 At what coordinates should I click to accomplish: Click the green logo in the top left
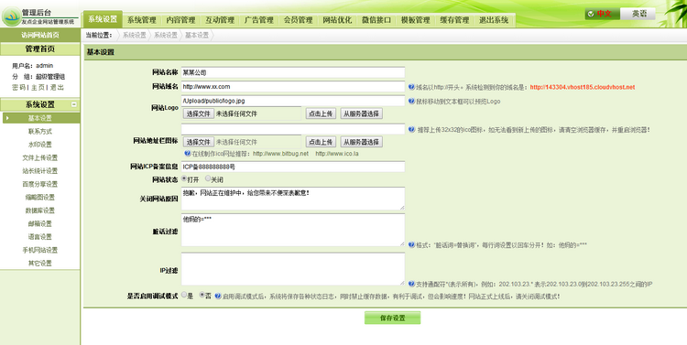(x=11, y=16)
